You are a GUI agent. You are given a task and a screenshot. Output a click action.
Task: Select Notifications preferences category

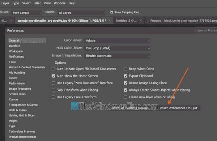(x=16, y=57)
